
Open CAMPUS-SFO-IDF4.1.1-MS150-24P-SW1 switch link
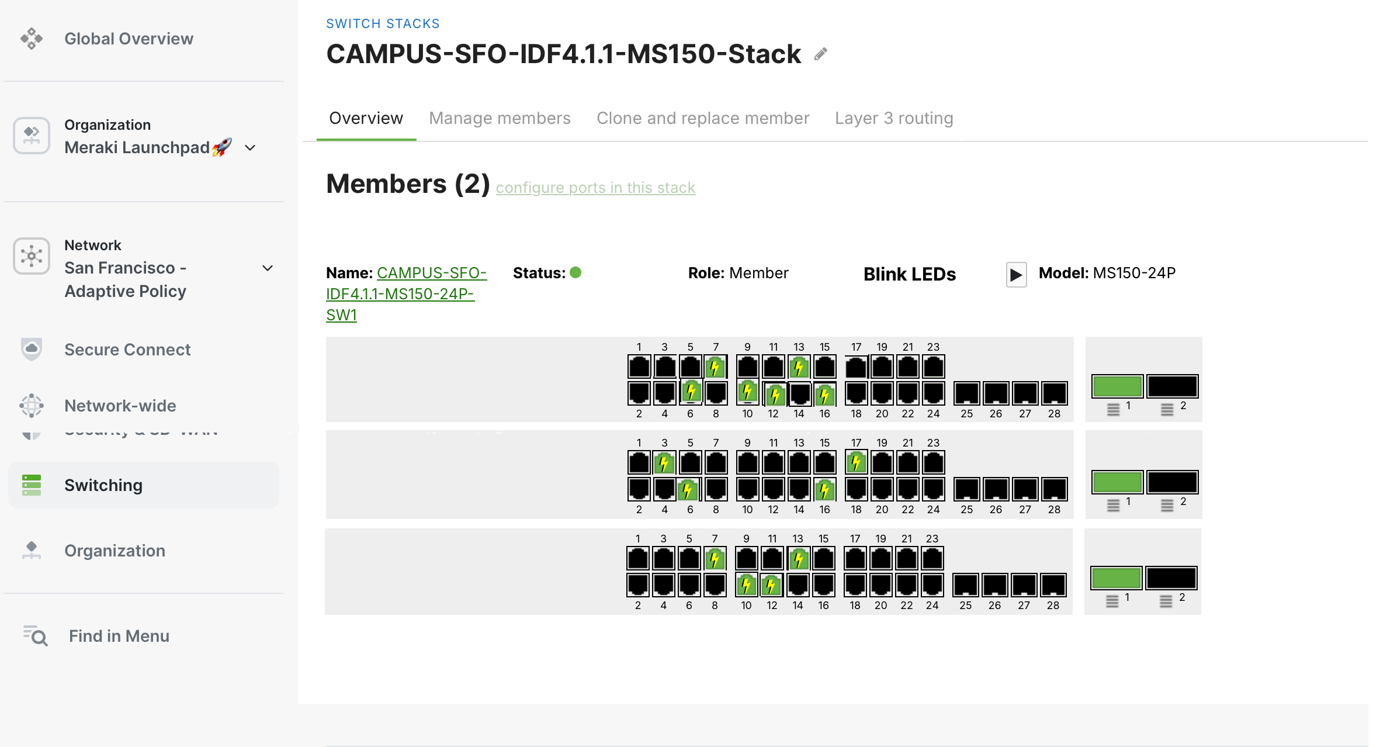pyautogui.click(x=400, y=293)
